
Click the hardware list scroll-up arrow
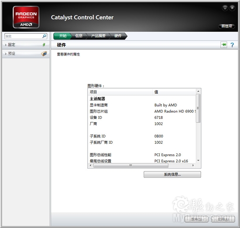pos(198,91)
